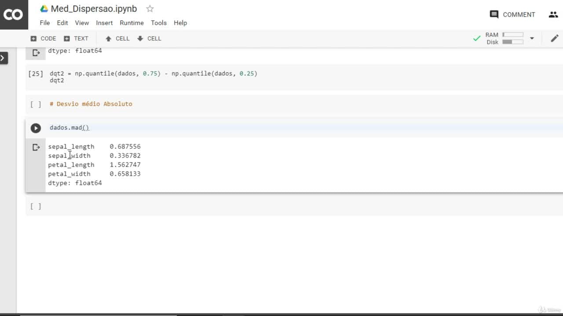Open the Insert menu

coord(104,23)
